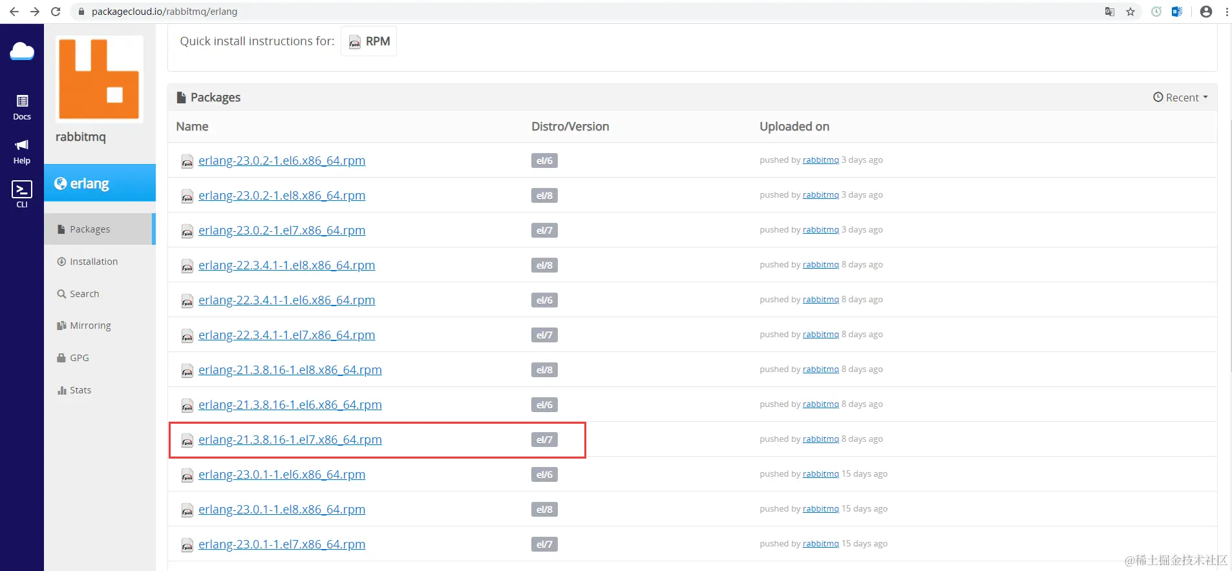Click rpm icon beside erlang-23.0.2-1.el7 package

(x=187, y=231)
